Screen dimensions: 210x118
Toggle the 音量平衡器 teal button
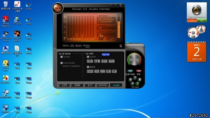point(130,71)
